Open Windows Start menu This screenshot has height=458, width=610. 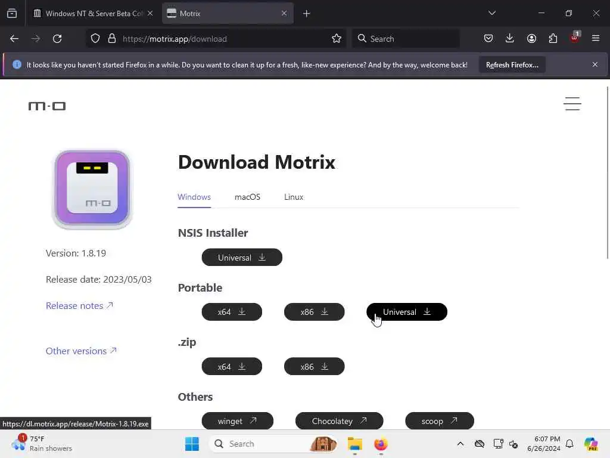click(192, 444)
